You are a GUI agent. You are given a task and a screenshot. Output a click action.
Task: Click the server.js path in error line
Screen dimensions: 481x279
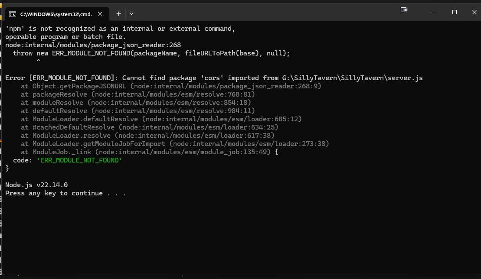point(353,78)
